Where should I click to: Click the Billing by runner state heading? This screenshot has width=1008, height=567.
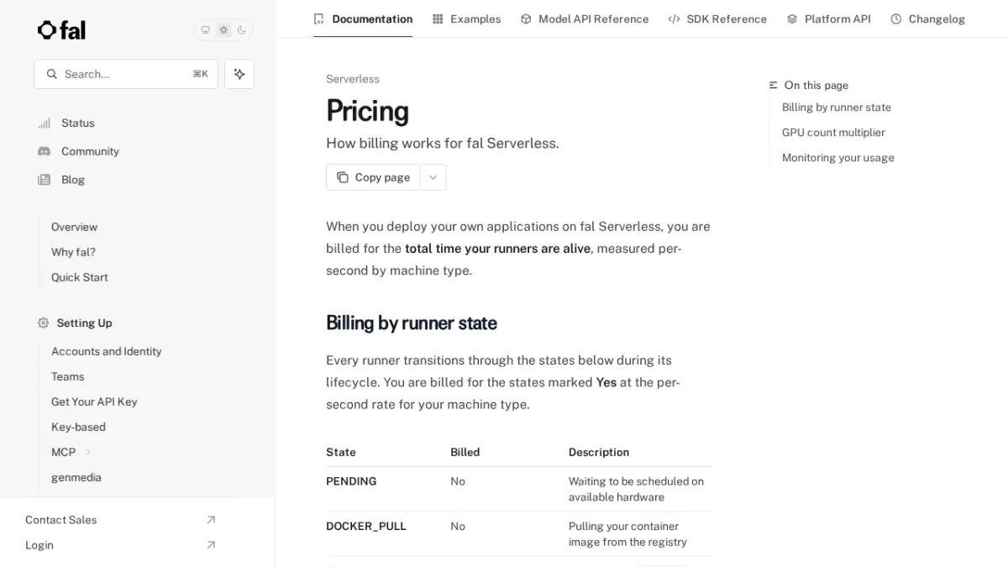412,323
